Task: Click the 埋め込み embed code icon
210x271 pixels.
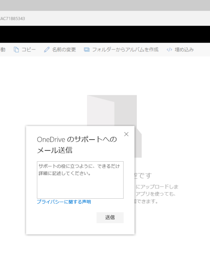Action: point(169,49)
